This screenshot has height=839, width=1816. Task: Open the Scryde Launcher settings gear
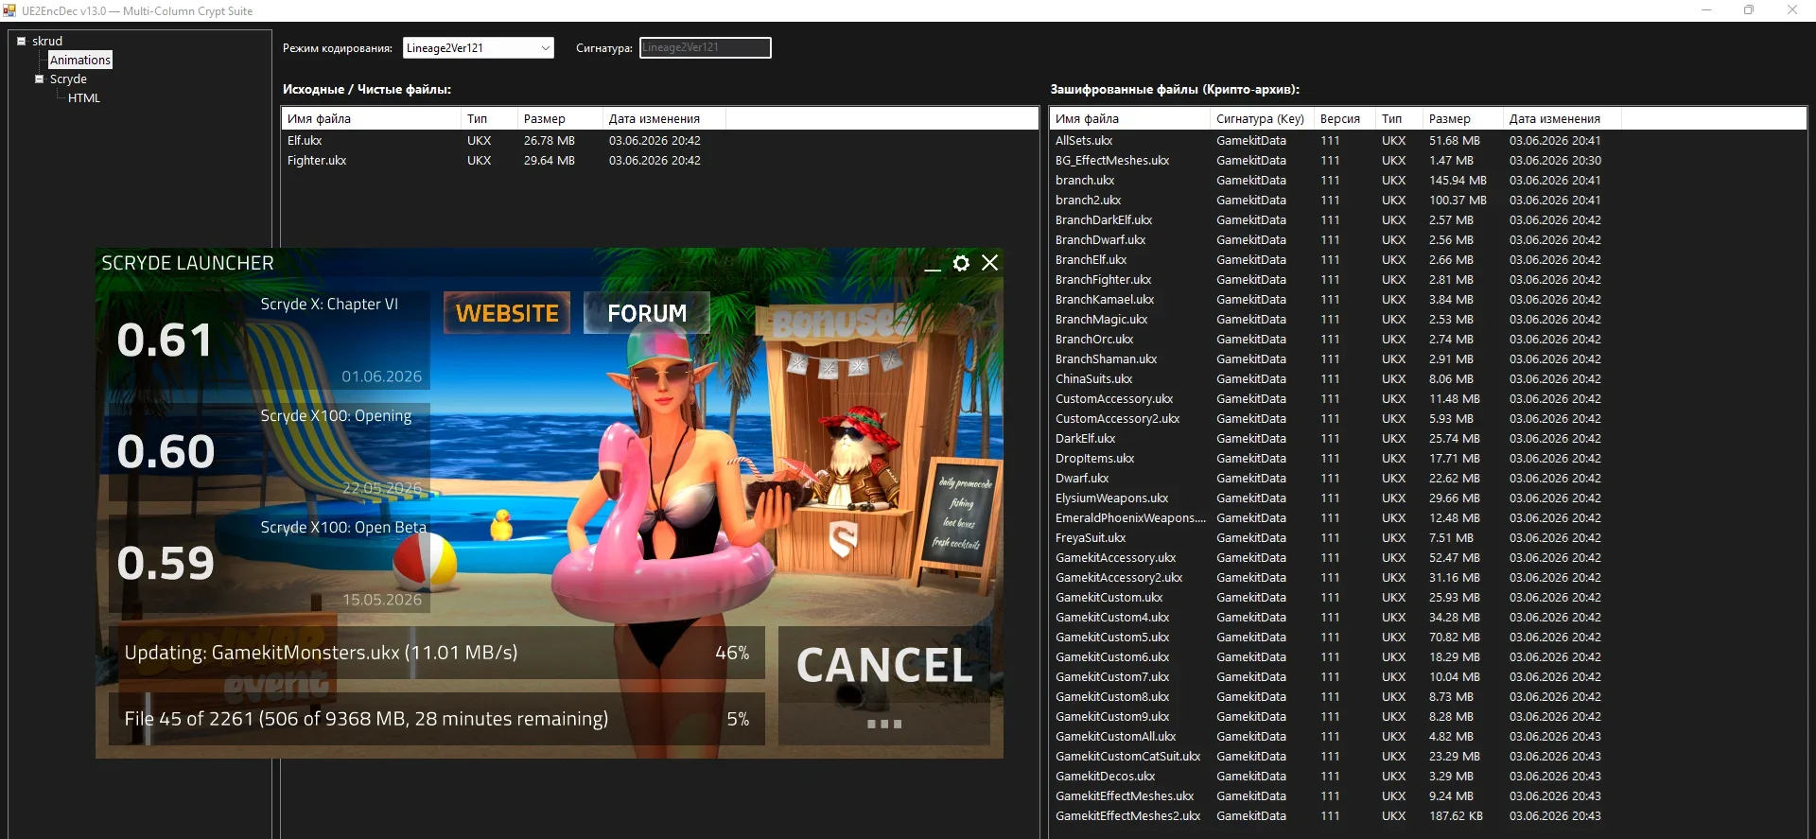click(961, 263)
